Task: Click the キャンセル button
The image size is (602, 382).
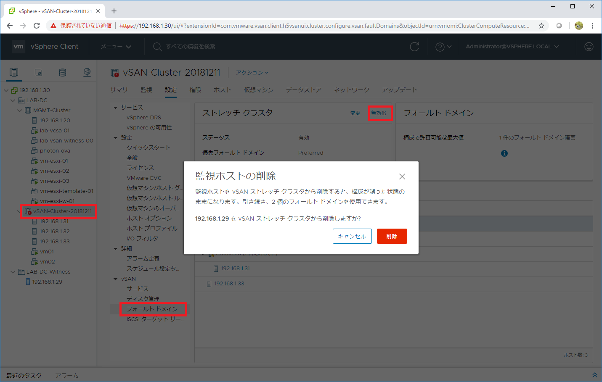Action: coord(352,236)
